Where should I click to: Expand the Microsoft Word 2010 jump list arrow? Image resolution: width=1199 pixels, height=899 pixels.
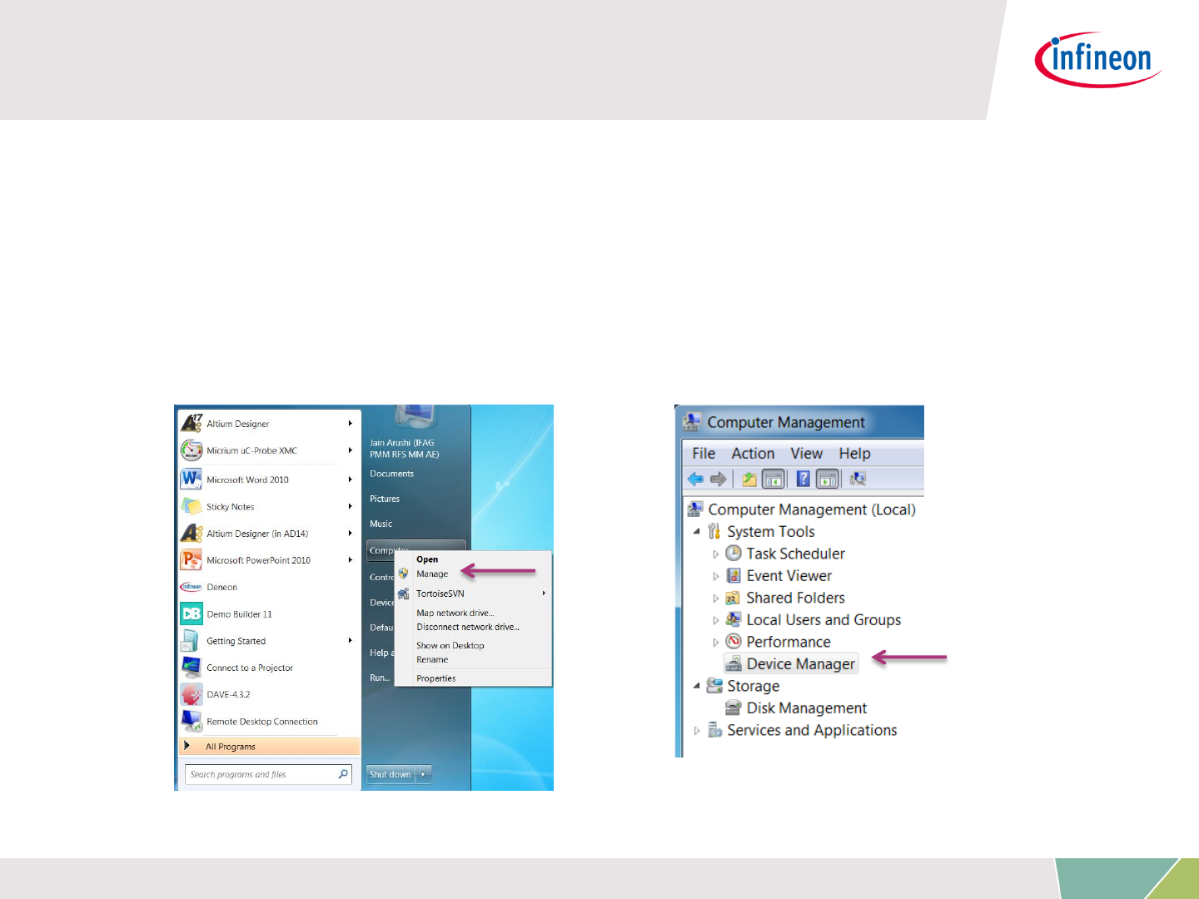pyautogui.click(x=351, y=479)
